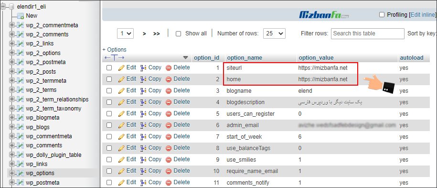Click the table icon beside wp_blogs
This screenshot has width=437, height=188.
point(20,127)
